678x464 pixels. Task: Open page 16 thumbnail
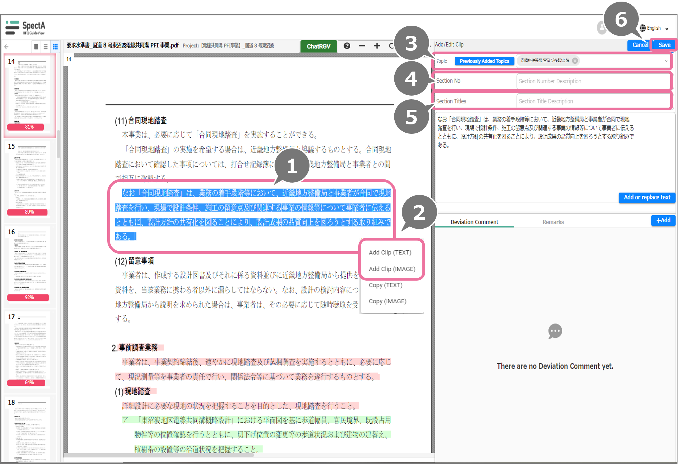(x=29, y=263)
